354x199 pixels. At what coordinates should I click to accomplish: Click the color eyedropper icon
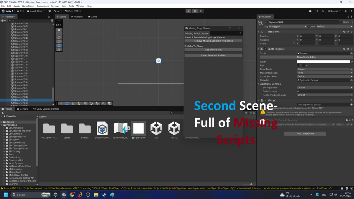pos(352,62)
